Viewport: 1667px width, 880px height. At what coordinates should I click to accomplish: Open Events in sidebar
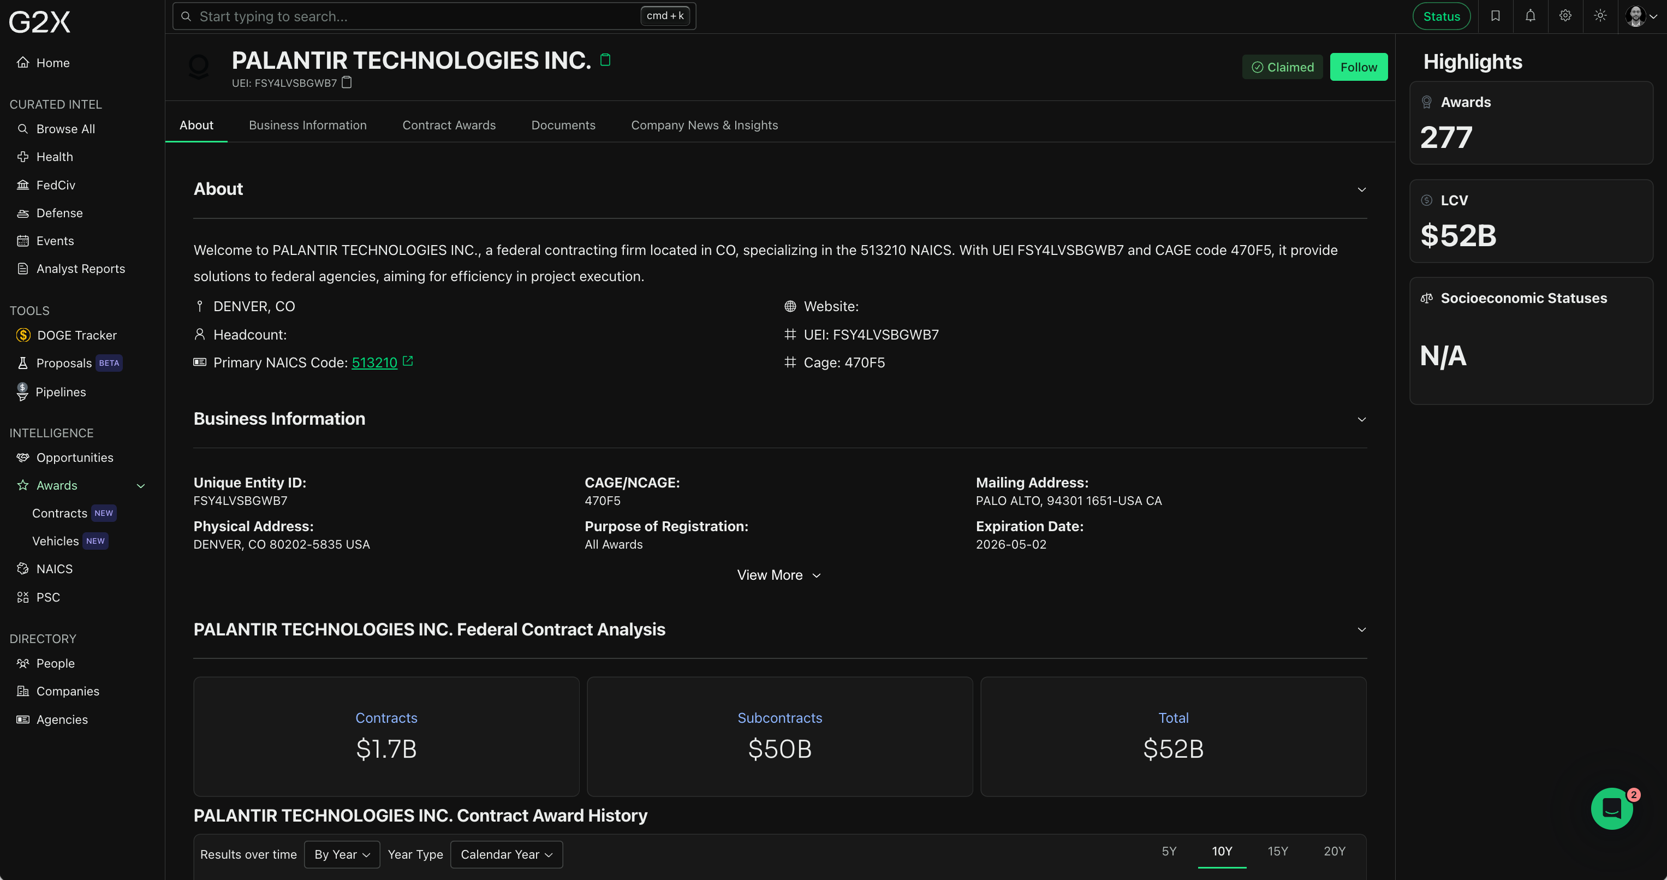pyautogui.click(x=55, y=241)
